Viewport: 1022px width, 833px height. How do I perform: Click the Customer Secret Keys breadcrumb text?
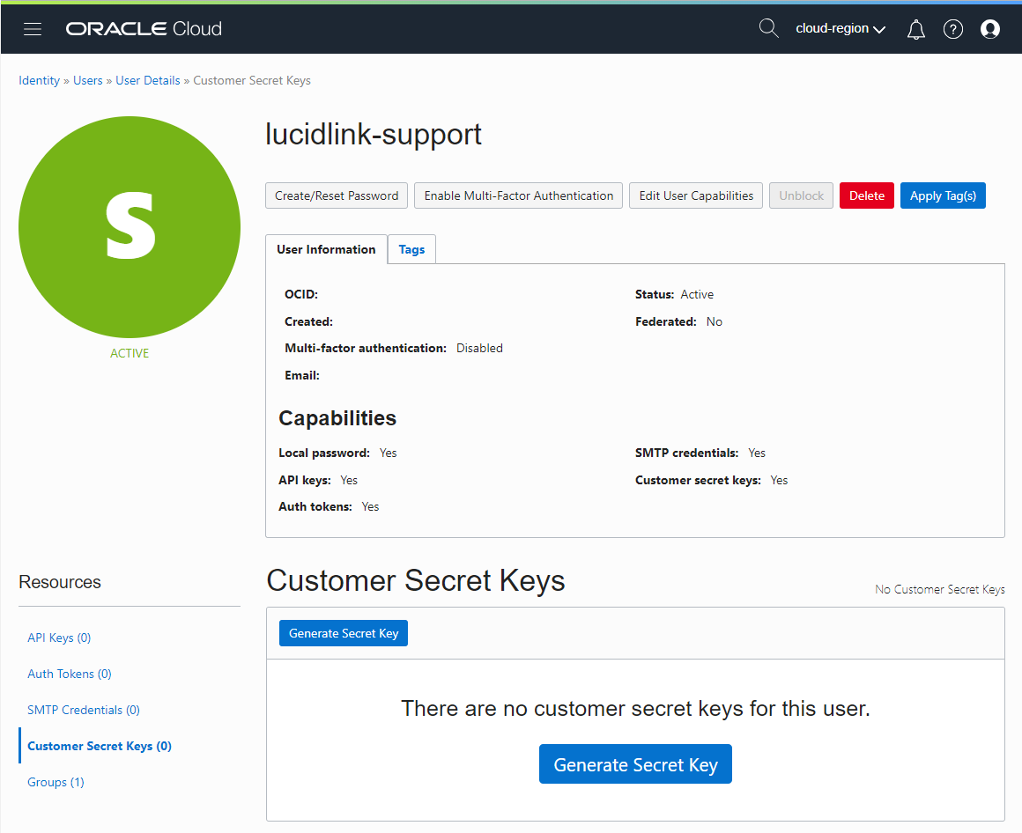pyautogui.click(x=252, y=81)
